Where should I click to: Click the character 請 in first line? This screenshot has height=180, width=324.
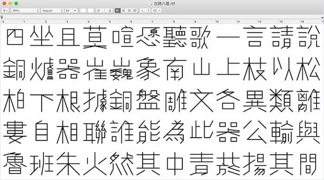(281, 37)
